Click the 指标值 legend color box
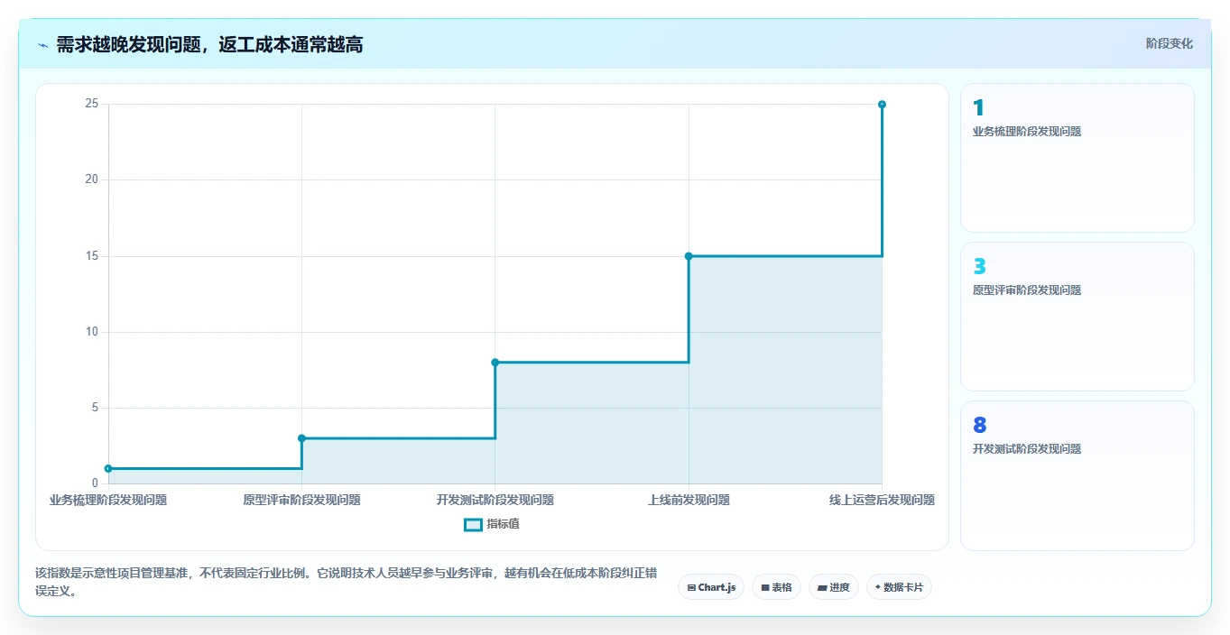1230x635 pixels. click(x=473, y=524)
